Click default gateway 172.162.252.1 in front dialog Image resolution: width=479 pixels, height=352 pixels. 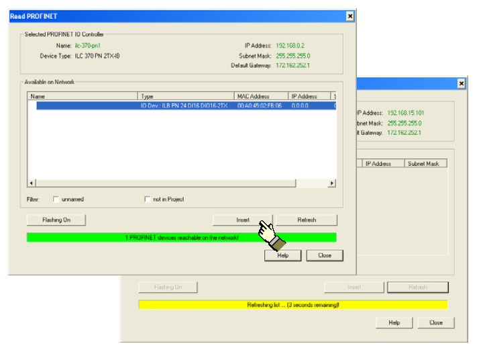292,65
